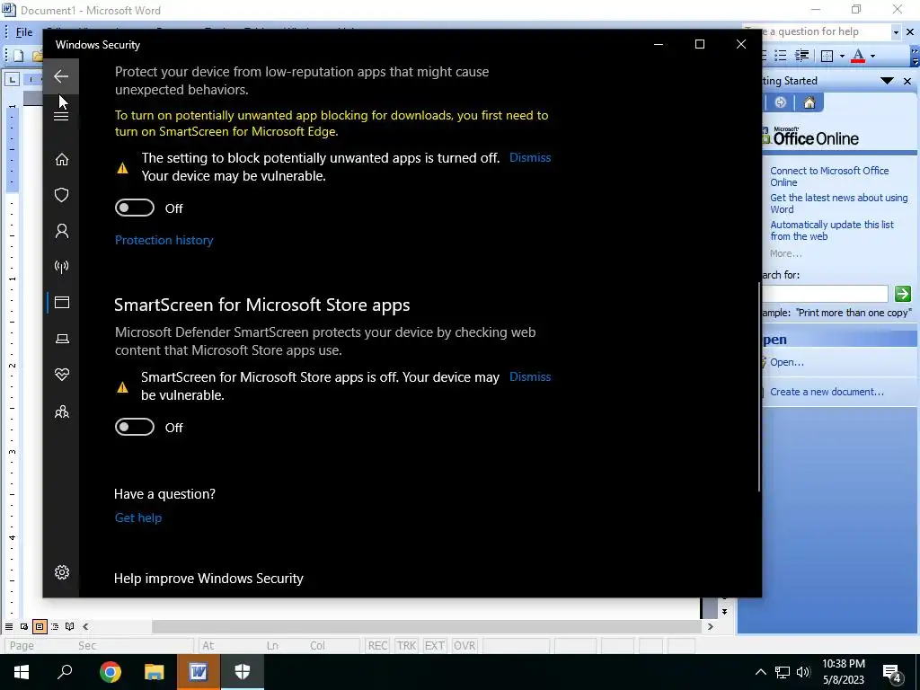
Task: Click the task pane Search for input field
Action: (825, 294)
